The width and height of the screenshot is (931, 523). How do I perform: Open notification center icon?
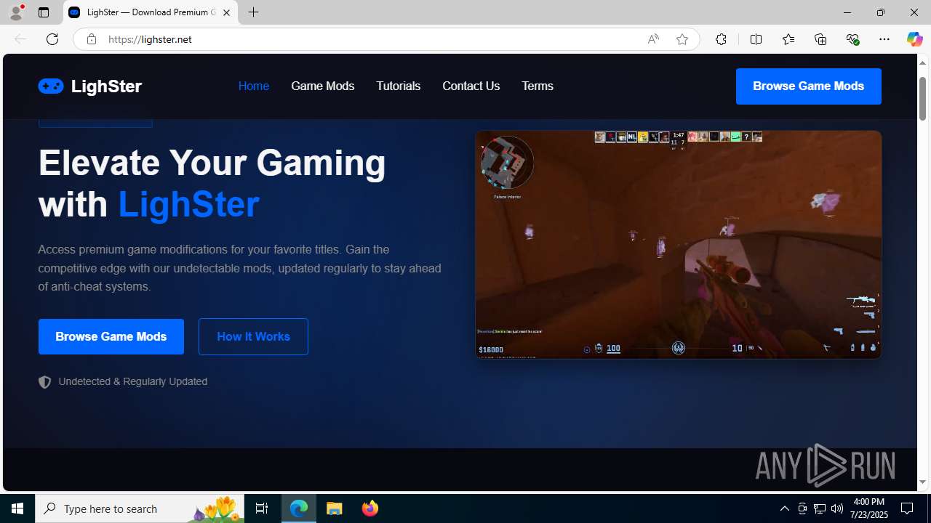click(x=908, y=508)
